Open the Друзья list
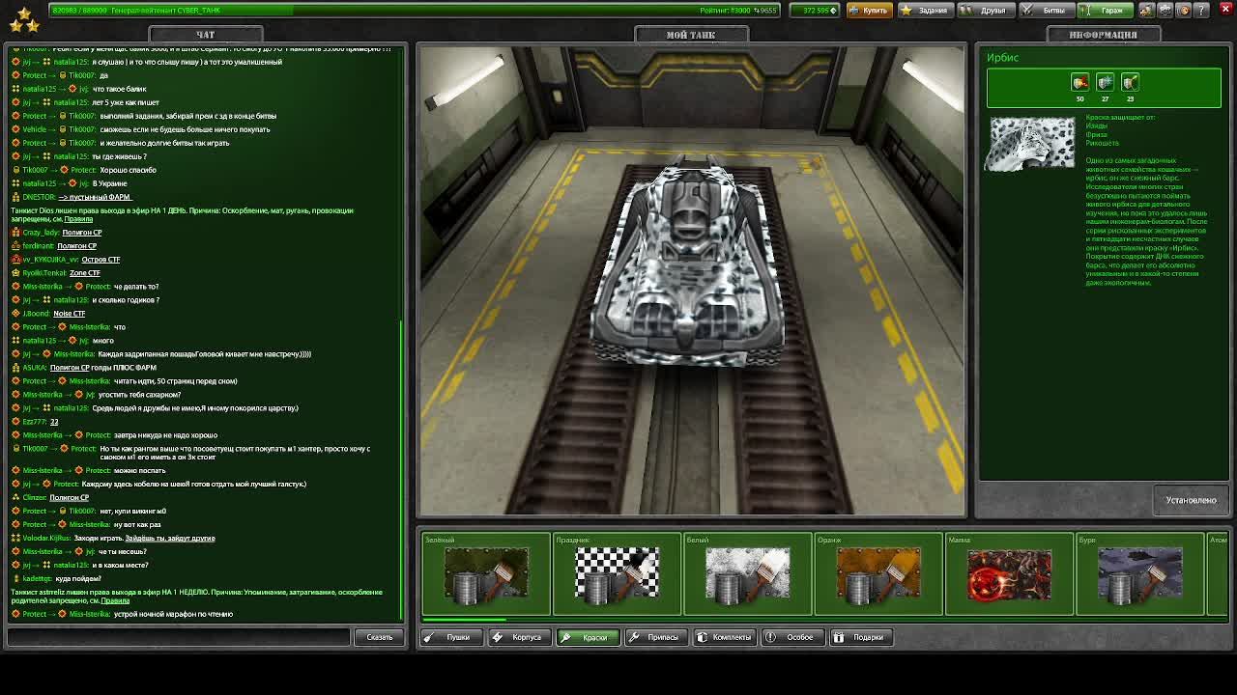The image size is (1237, 695). point(985,10)
